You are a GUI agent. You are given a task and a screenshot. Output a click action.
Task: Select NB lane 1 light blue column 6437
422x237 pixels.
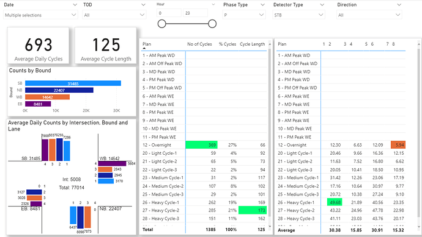click(73, 215)
